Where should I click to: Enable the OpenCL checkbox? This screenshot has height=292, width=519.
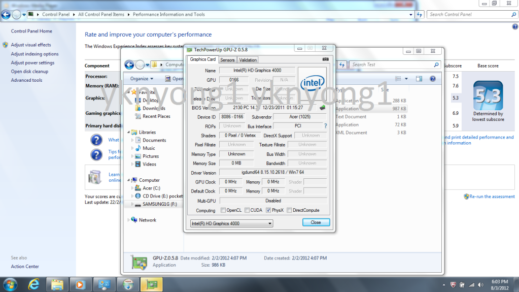point(223,210)
